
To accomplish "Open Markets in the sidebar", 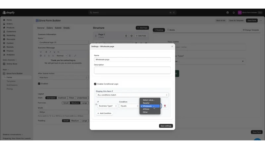I will tap(10, 47).
